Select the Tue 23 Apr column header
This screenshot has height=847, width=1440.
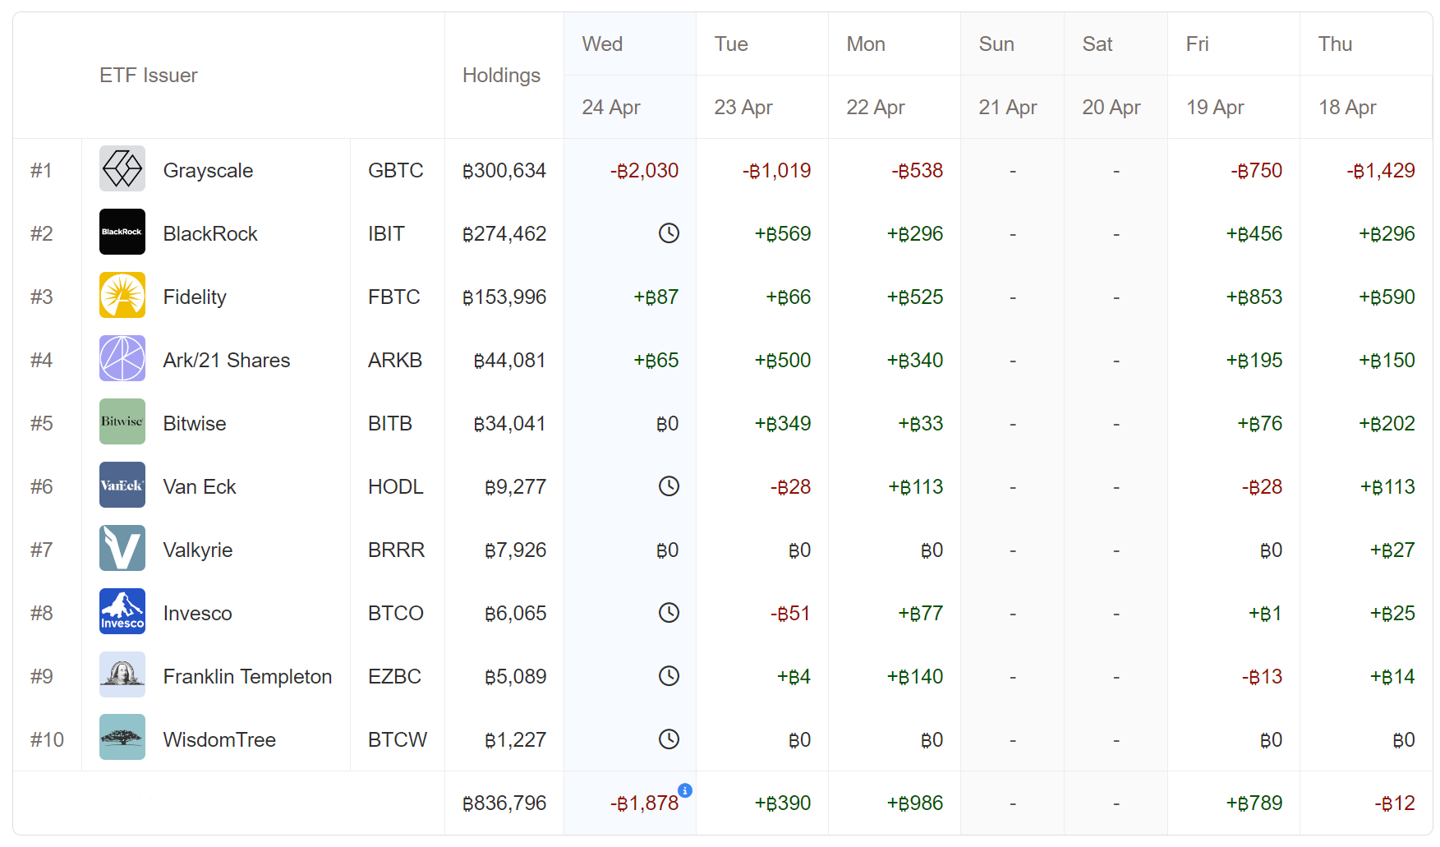(x=761, y=76)
